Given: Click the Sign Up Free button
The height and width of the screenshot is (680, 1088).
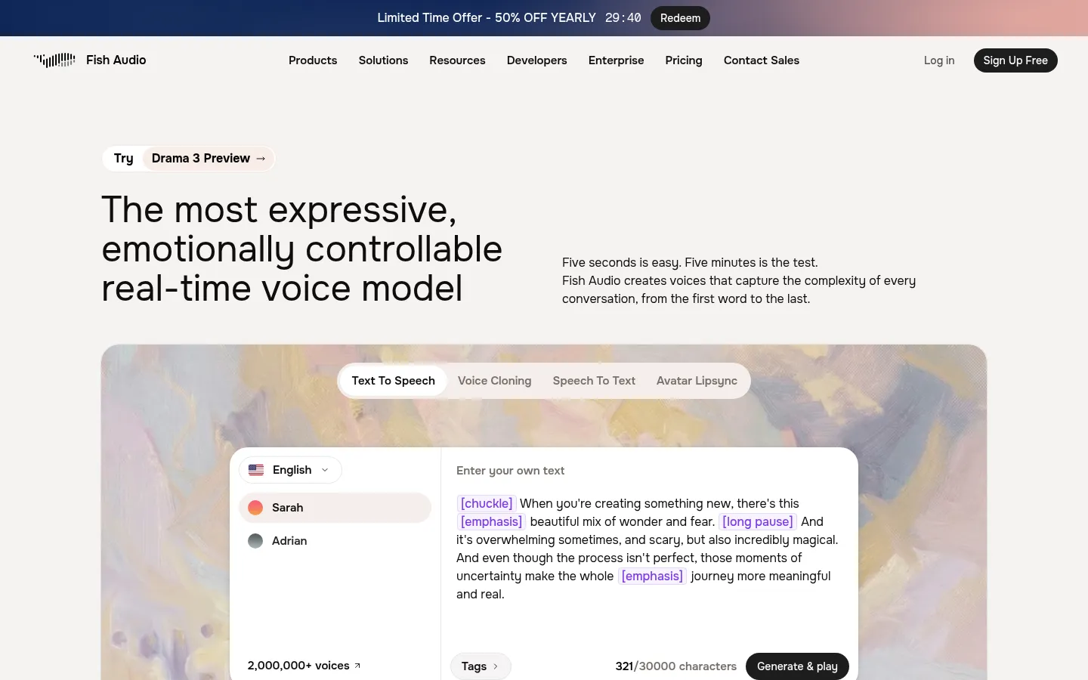Looking at the screenshot, I should pyautogui.click(x=1015, y=60).
